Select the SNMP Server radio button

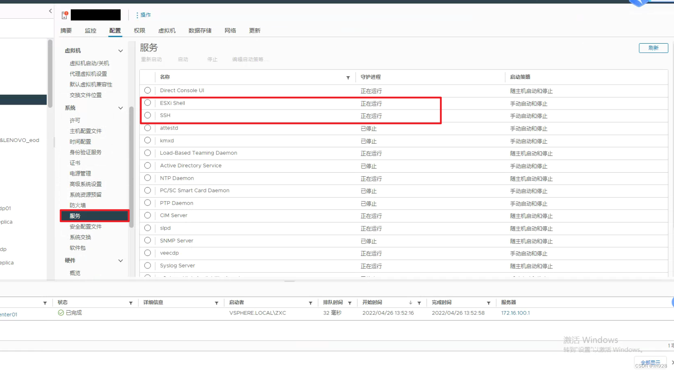click(148, 240)
